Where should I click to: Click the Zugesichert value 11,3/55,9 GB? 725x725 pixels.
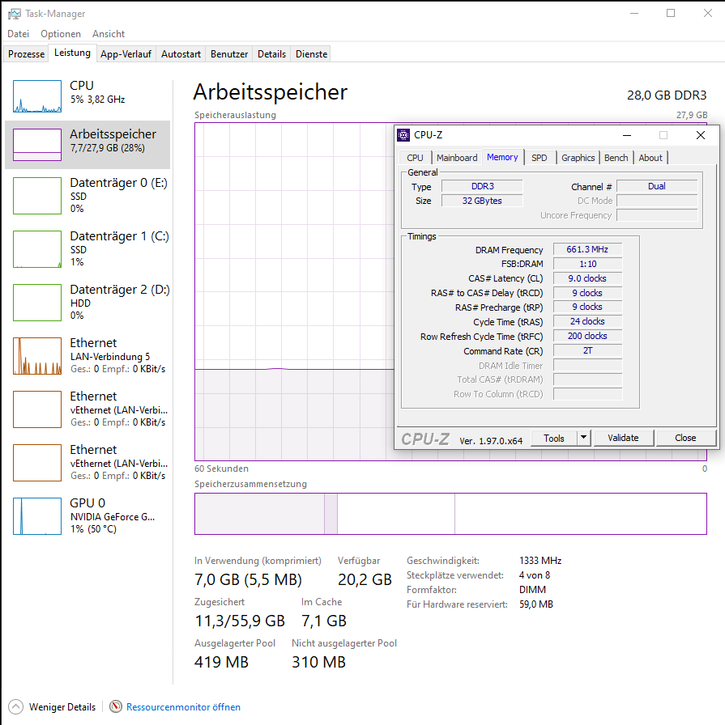(240, 621)
